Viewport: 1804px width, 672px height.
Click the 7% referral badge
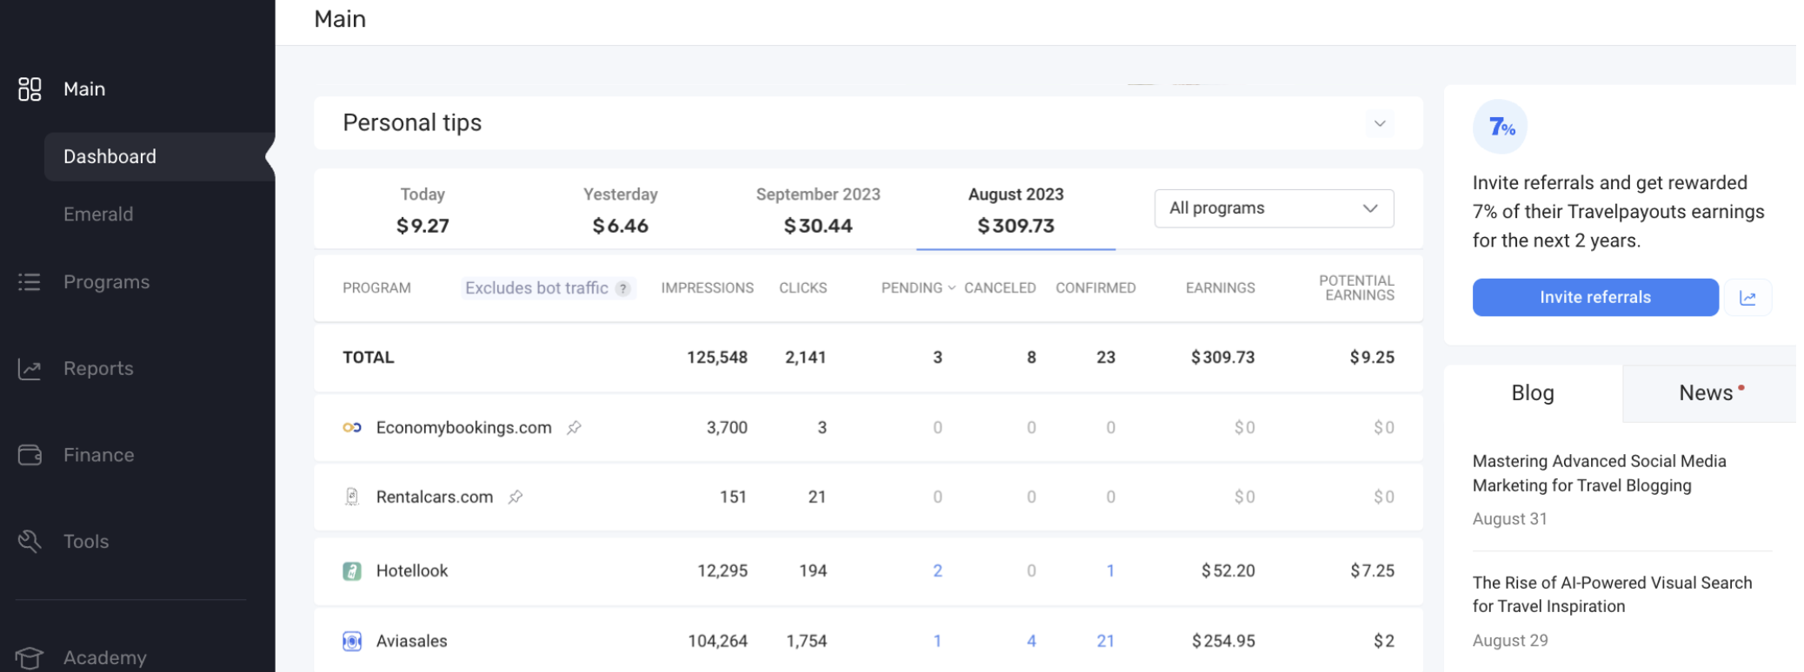click(1500, 127)
